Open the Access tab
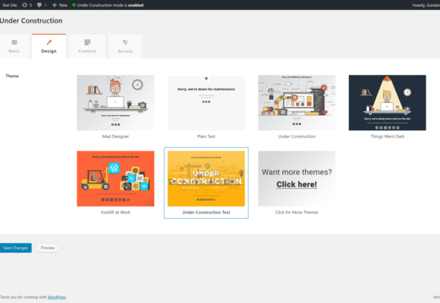 pos(125,46)
